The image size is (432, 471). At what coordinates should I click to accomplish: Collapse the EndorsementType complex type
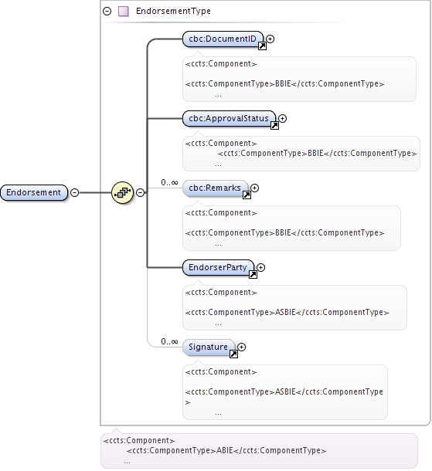point(107,12)
